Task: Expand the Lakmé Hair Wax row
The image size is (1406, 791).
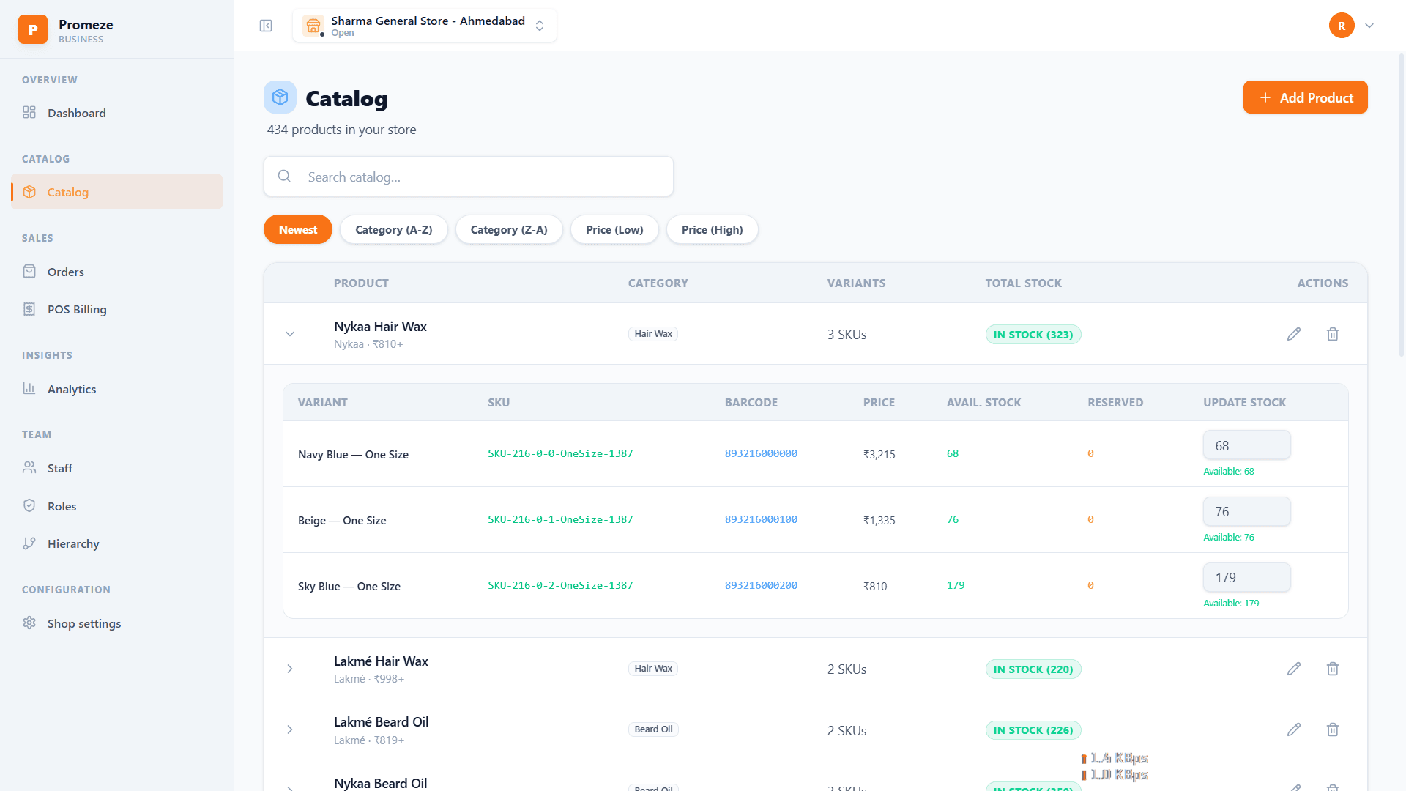Action: pos(290,669)
